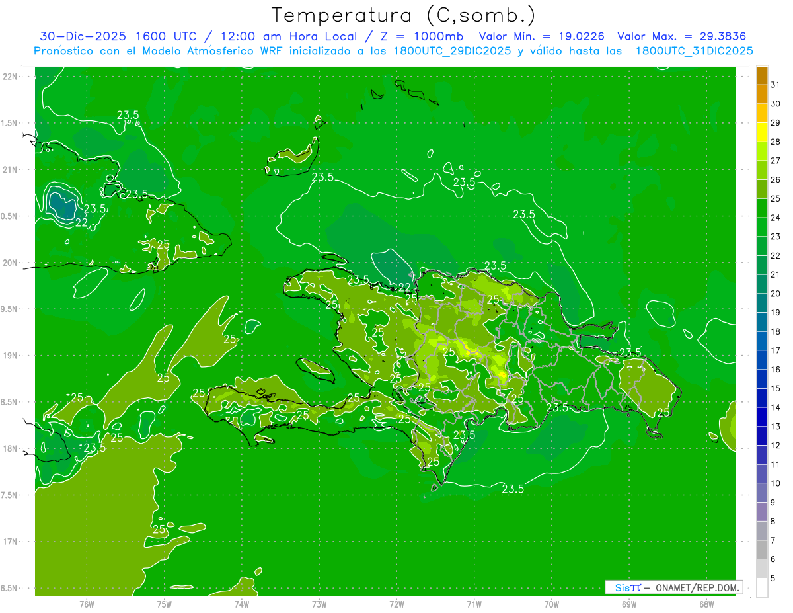Click the "10" label on the color scale
The image size is (793, 613).
[776, 483]
